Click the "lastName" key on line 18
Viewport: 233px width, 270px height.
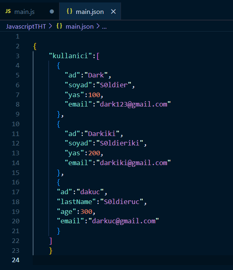point(76,202)
